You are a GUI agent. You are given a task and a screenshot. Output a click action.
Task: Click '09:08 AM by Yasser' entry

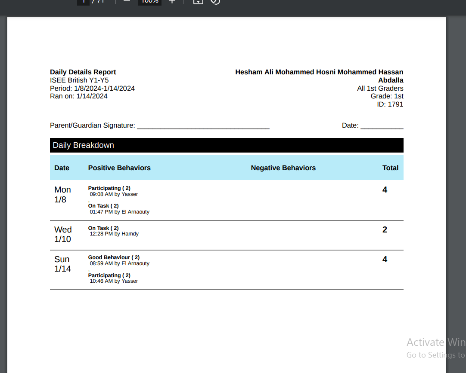tap(114, 194)
